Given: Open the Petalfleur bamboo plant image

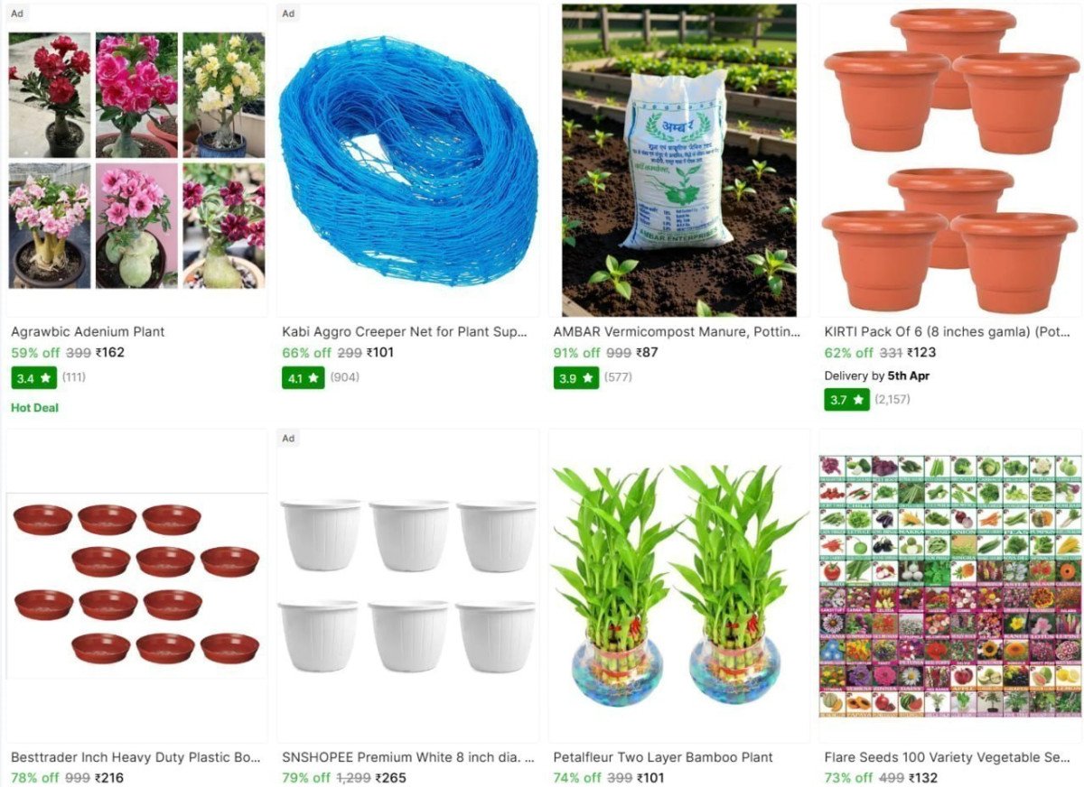Looking at the screenshot, I should coord(678,586).
